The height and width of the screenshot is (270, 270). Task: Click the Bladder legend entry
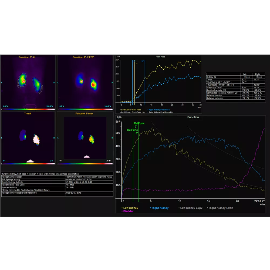tap(127, 211)
